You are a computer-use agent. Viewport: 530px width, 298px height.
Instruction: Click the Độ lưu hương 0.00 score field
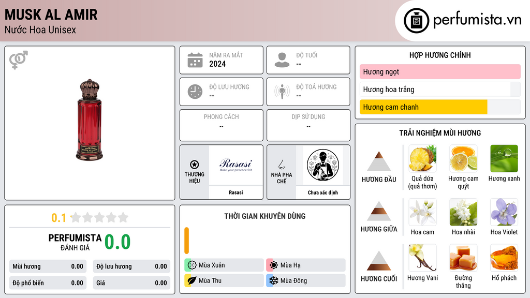click(x=131, y=266)
